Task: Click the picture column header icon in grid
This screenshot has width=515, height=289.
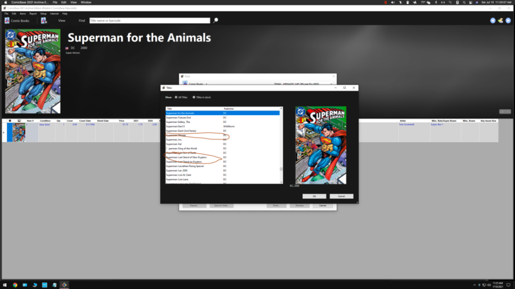Action: (x=19, y=121)
